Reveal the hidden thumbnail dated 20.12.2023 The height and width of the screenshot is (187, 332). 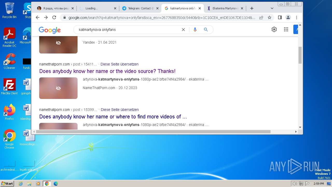coord(58,88)
